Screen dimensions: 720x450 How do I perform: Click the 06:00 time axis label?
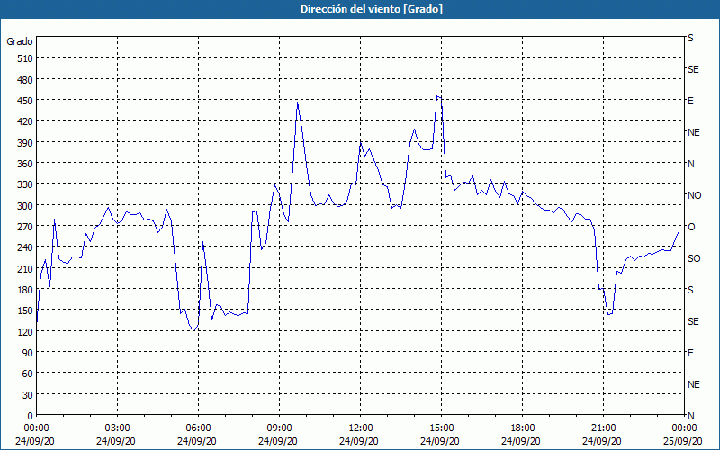[198, 428]
